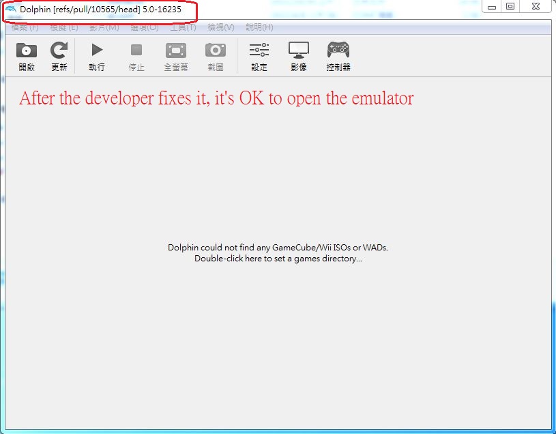Open Graphics (影像) monitor icon
This screenshot has width=556, height=434.
point(299,50)
